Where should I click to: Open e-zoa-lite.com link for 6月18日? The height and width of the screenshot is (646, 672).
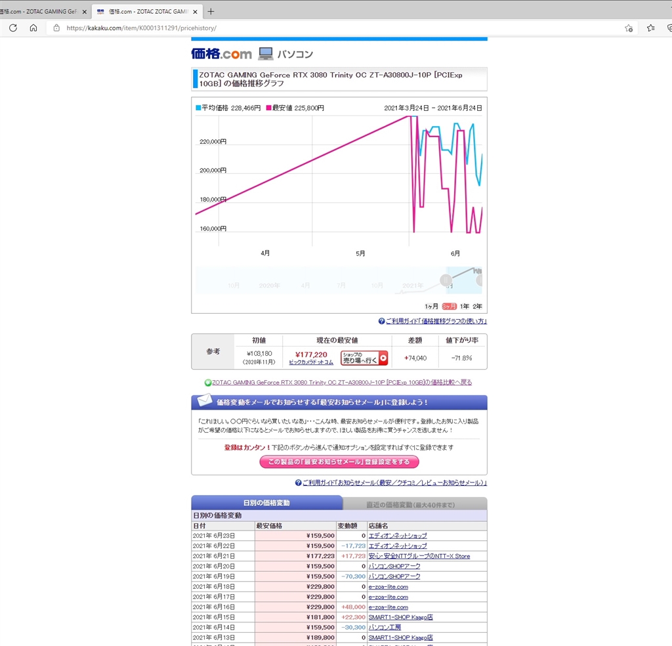click(x=388, y=587)
